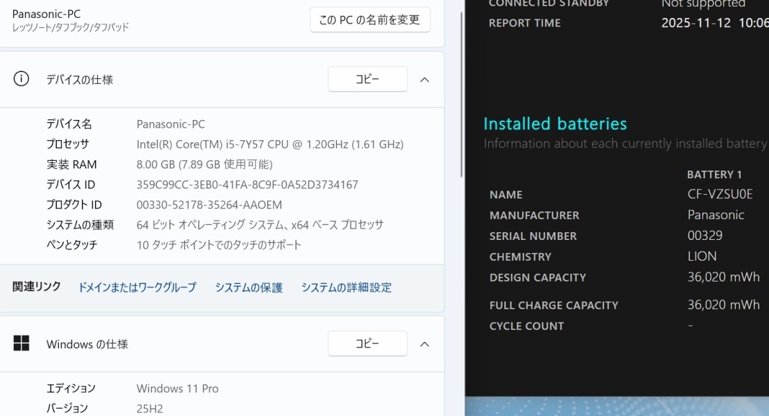This screenshot has width=769, height=416.
Task: Click the BATTERY 1 column header
Action: (714, 174)
